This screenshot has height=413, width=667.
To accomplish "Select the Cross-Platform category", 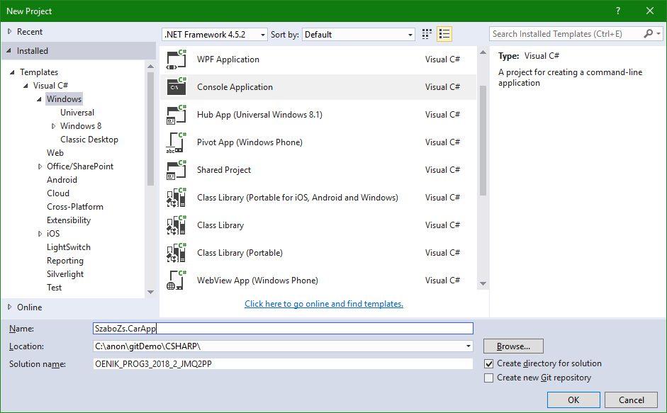I will click(75, 207).
